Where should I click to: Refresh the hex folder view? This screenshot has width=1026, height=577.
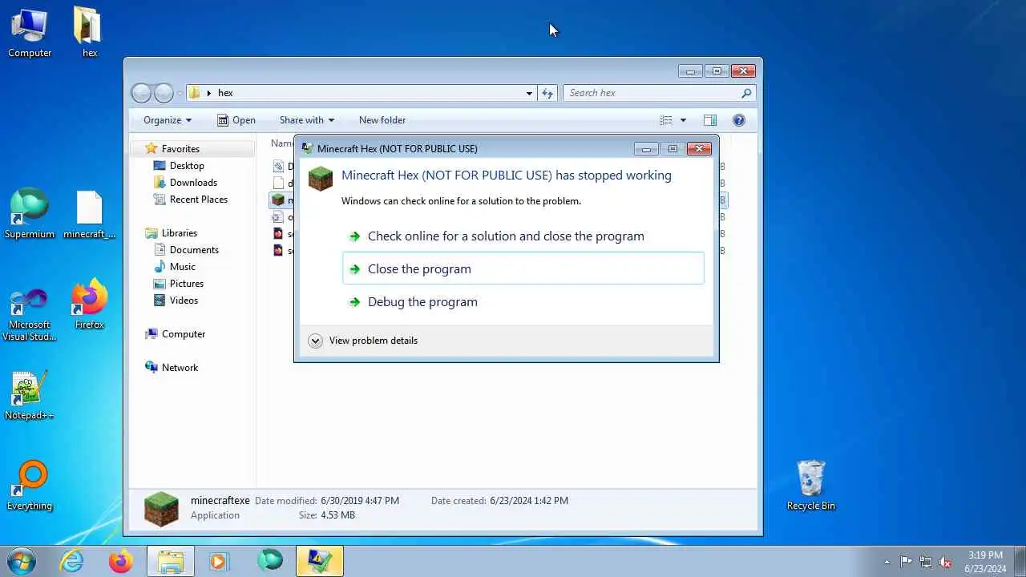(547, 93)
